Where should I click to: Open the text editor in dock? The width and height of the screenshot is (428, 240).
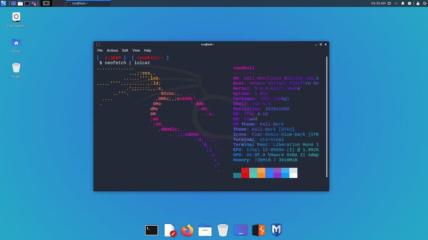pos(170,230)
